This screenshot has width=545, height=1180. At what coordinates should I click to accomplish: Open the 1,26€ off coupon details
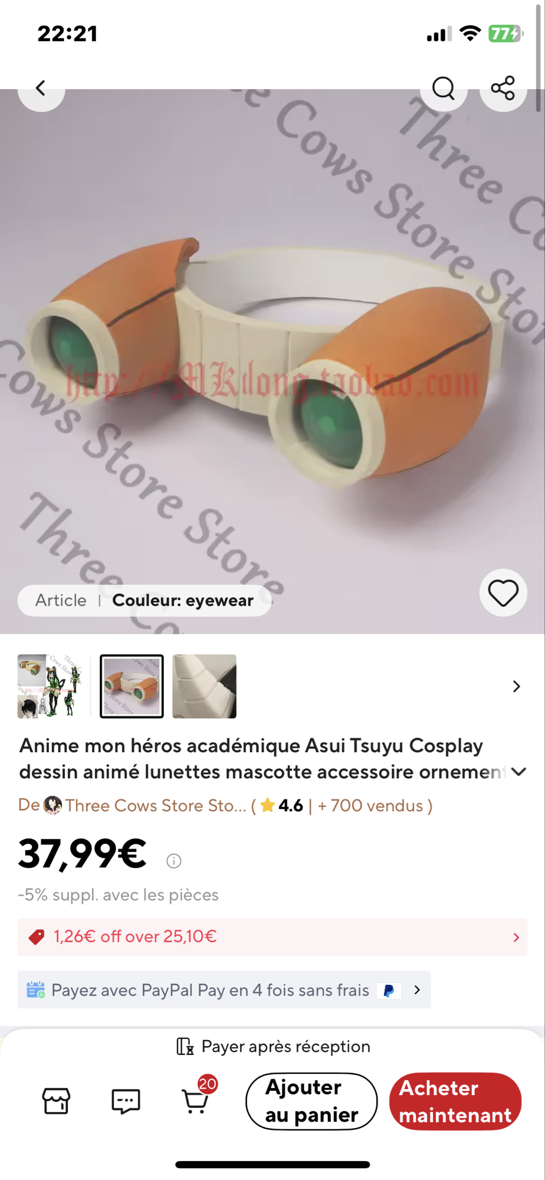click(x=272, y=937)
